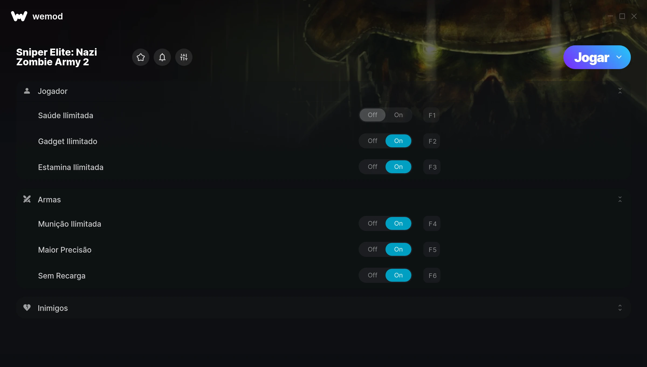
Task: Click the Armas crossed swords icon
Action: tap(27, 199)
